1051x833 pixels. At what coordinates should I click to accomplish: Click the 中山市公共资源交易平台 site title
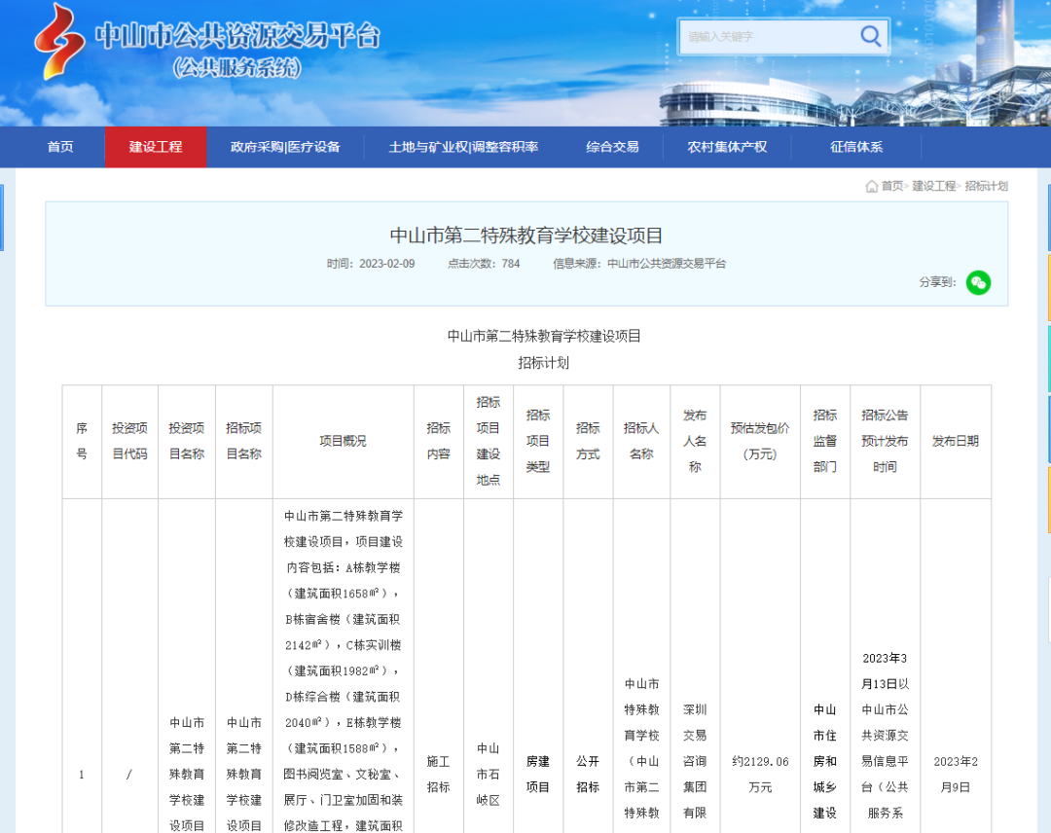tap(237, 35)
